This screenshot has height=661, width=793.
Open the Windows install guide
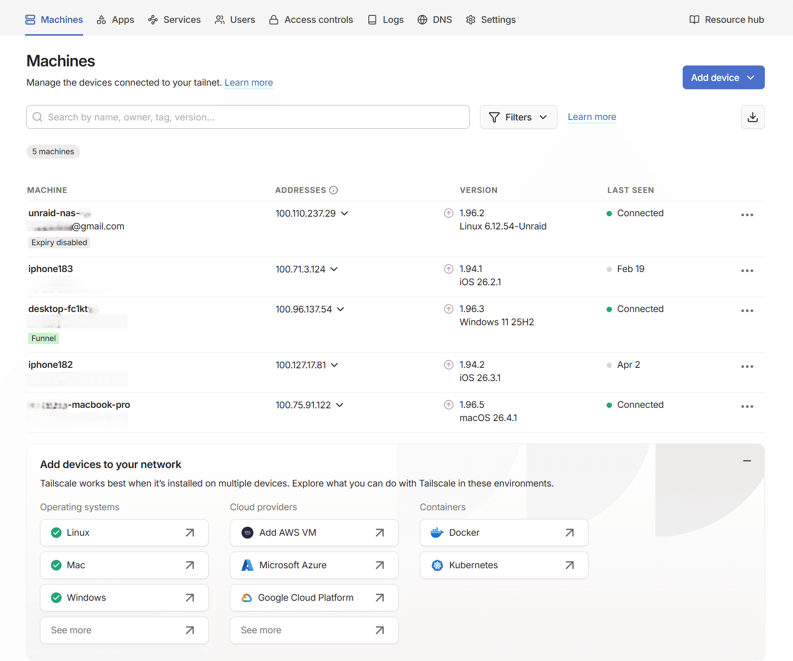coord(124,598)
